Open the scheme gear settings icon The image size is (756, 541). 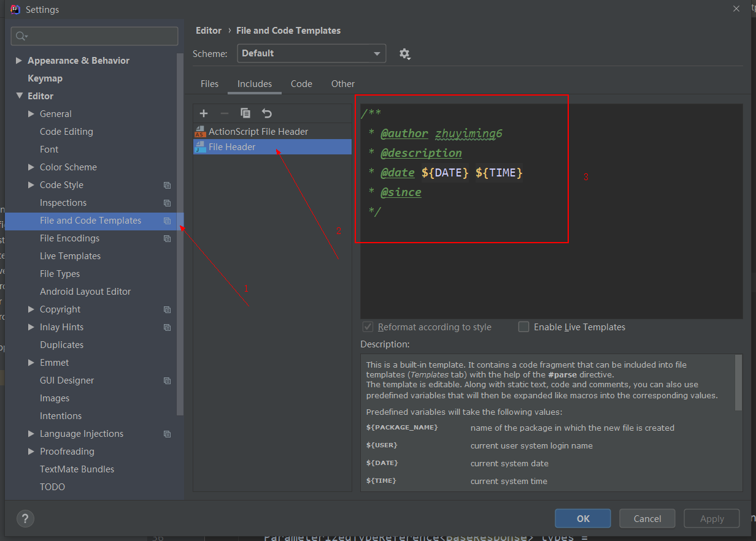pos(404,54)
